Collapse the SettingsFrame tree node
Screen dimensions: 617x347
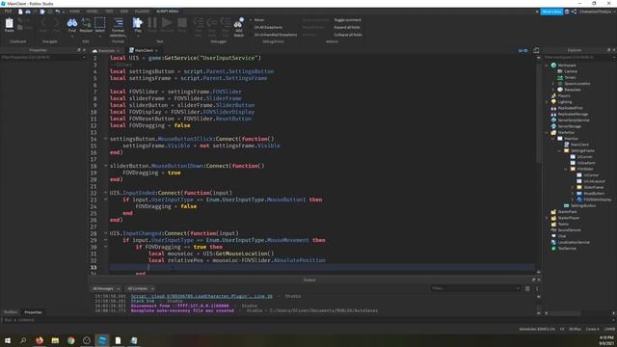pyautogui.click(x=559, y=150)
